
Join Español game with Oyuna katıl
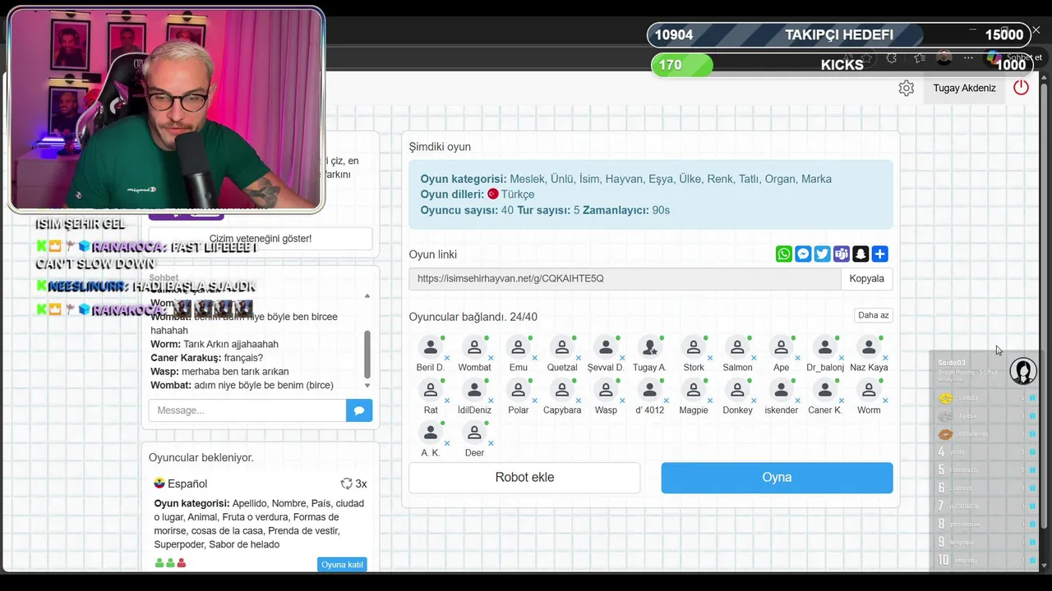pos(342,565)
